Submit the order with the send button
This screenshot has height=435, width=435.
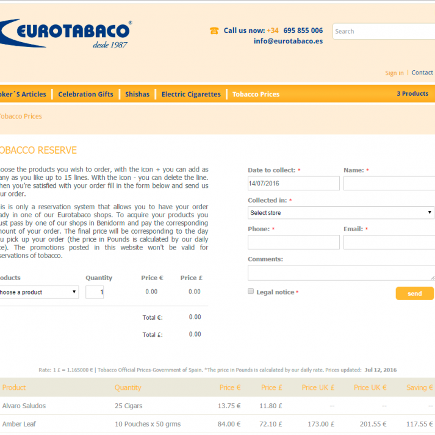click(414, 293)
